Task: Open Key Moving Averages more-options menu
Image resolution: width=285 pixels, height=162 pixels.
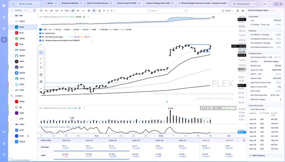Action: pyautogui.click(x=92, y=37)
